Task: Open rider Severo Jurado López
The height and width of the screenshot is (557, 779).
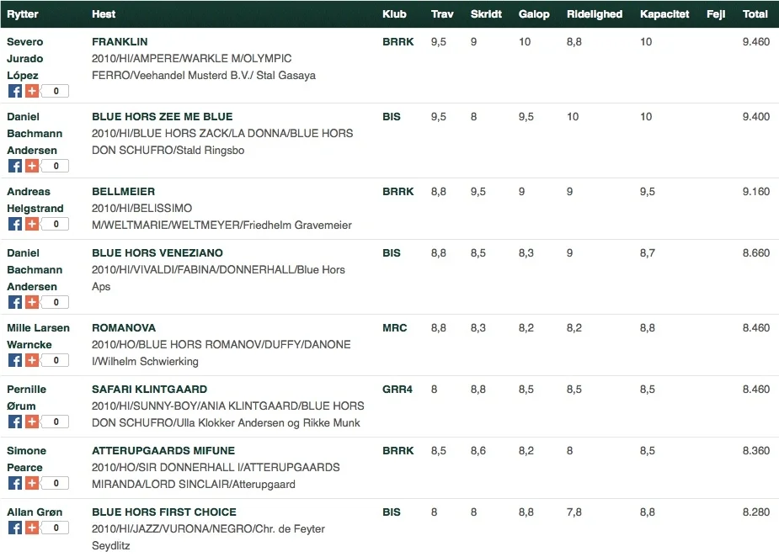Action: (x=24, y=59)
